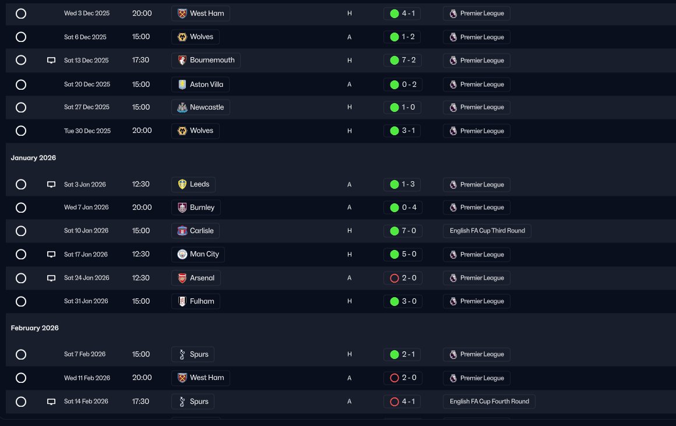Image resolution: width=676 pixels, height=426 pixels.
Task: Click the Premier League logo on Fulham row
Action: (453, 301)
